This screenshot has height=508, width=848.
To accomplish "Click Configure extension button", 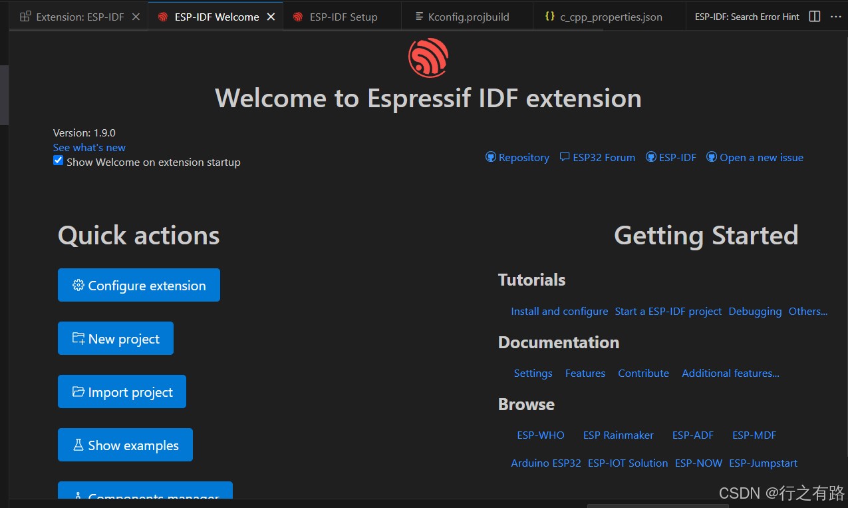I will point(139,285).
